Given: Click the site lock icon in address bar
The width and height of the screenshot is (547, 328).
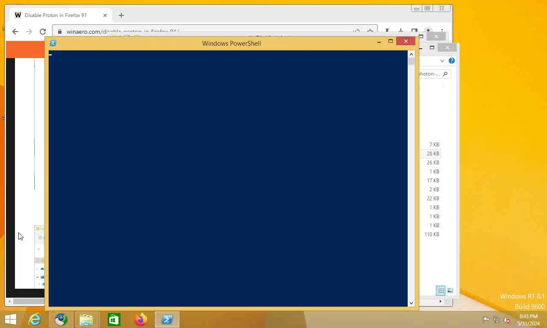Looking at the screenshot, I should click(59, 32).
